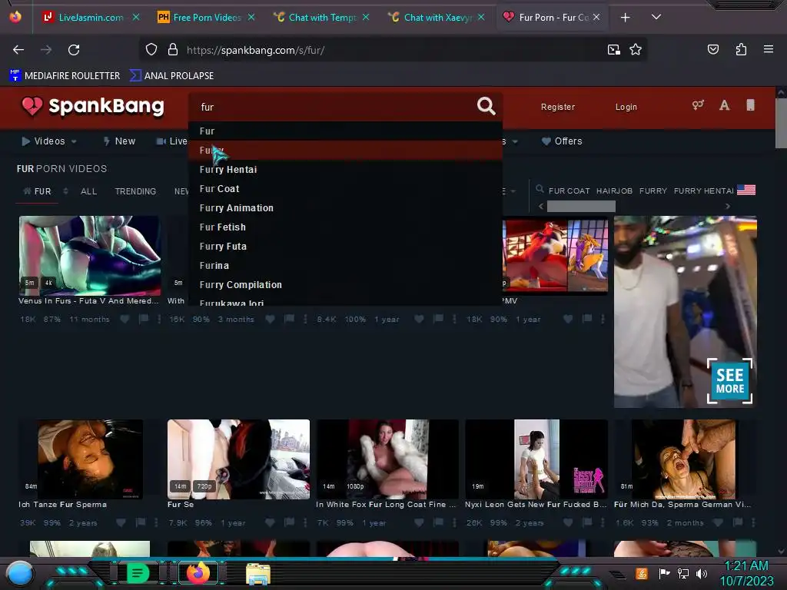Choose the 'Furina' search suggestion

(345, 265)
